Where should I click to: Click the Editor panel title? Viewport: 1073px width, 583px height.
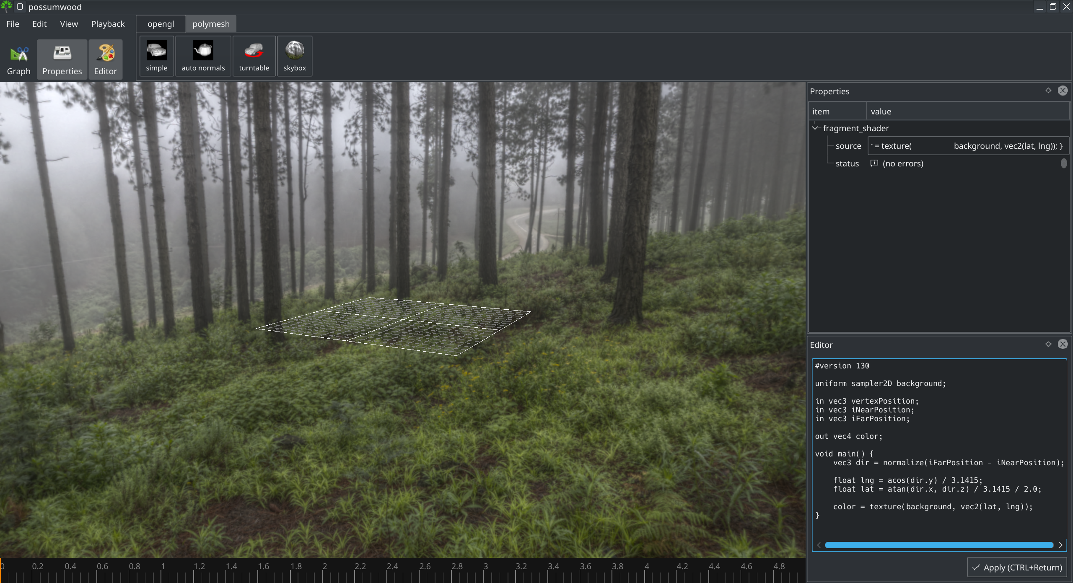coord(821,345)
